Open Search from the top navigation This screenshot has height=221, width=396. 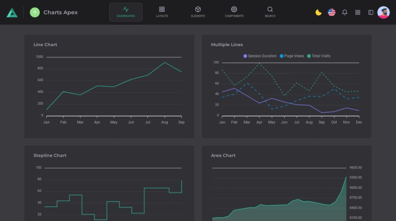270,12
